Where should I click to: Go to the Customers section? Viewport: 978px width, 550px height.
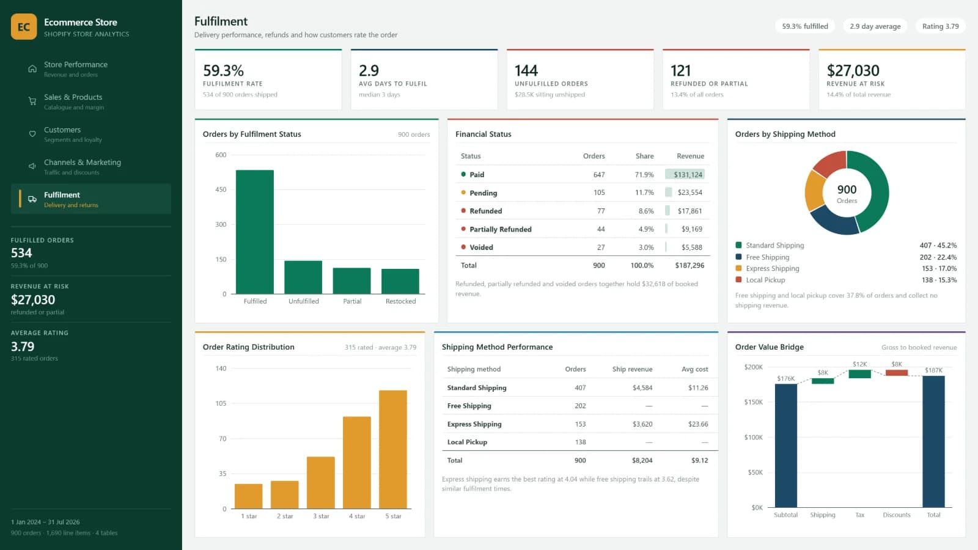[91, 134]
